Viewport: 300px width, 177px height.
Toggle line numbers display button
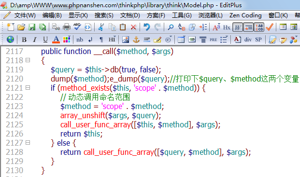(x=259, y=27)
